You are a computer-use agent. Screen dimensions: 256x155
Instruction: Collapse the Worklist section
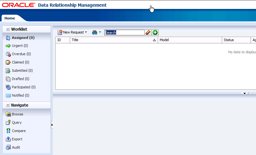pos(8,29)
